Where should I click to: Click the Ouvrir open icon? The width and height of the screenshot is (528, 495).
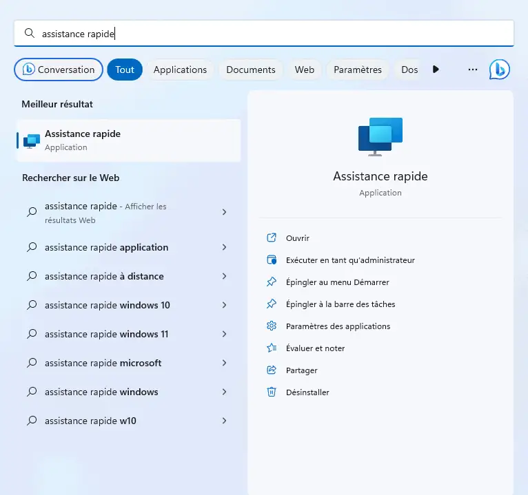click(272, 238)
